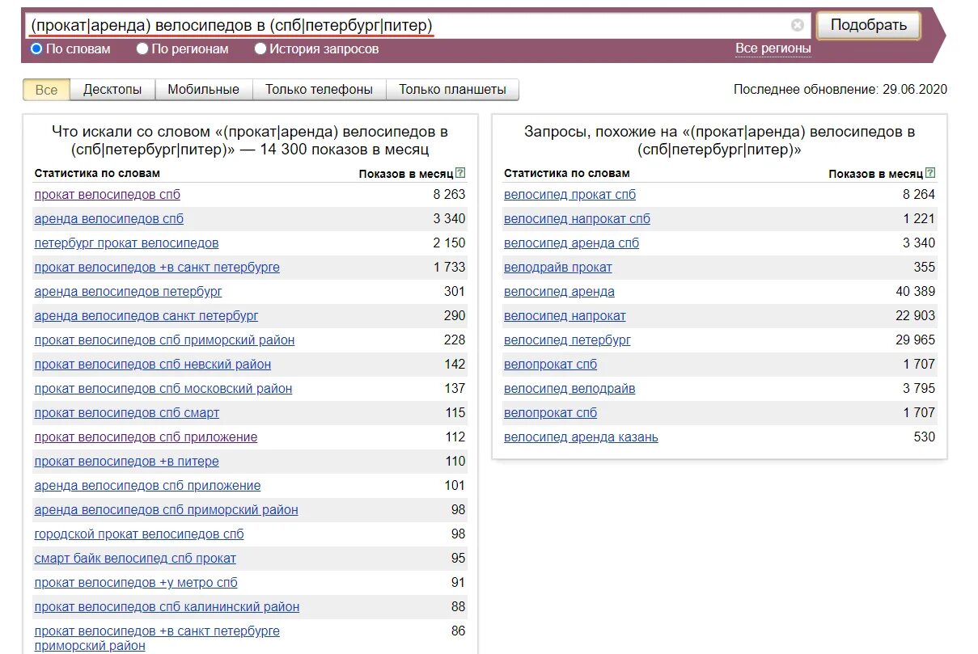Open 'велосипед аренда спб' similar query

click(x=571, y=243)
